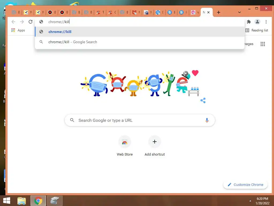Click the voice search microphone icon

click(207, 120)
